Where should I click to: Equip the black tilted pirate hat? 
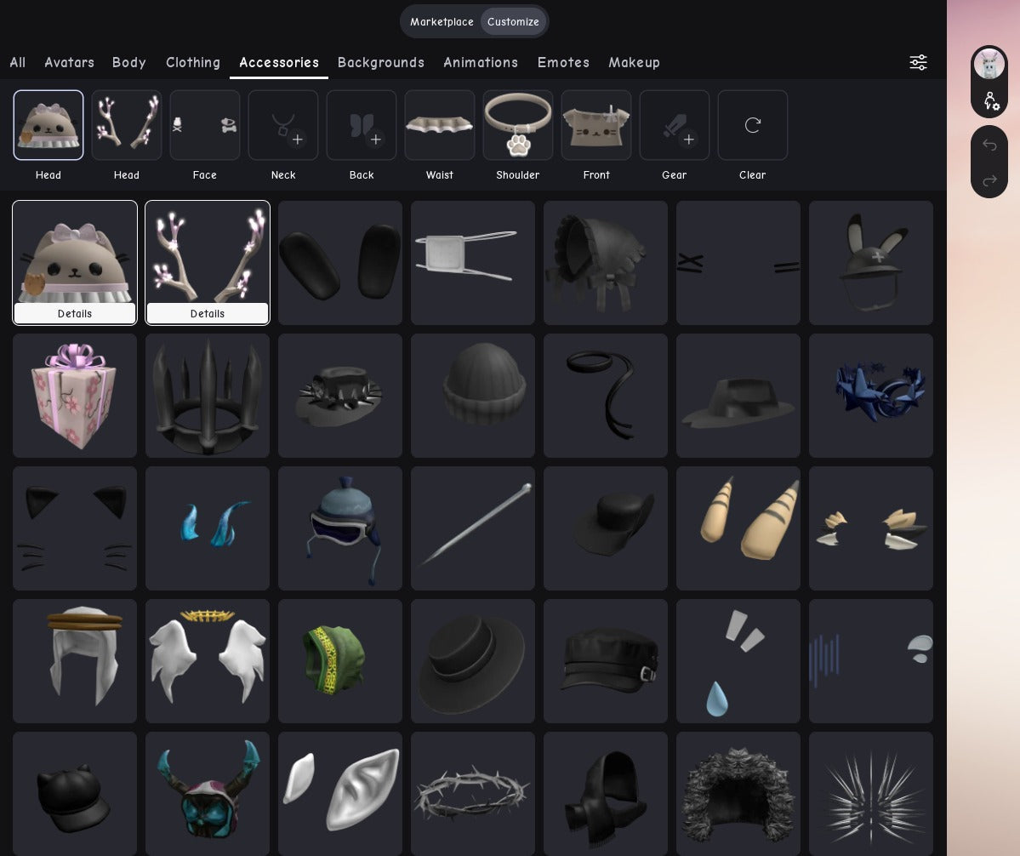point(606,528)
